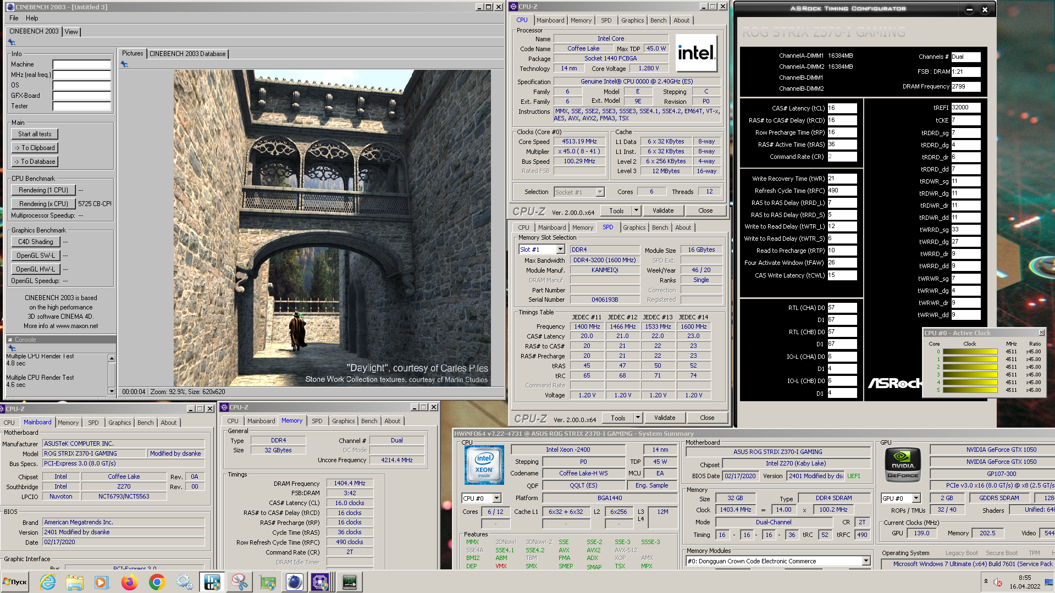Switch to the View tab in CINEBENCH
The width and height of the screenshot is (1055, 593).
pos(71,32)
